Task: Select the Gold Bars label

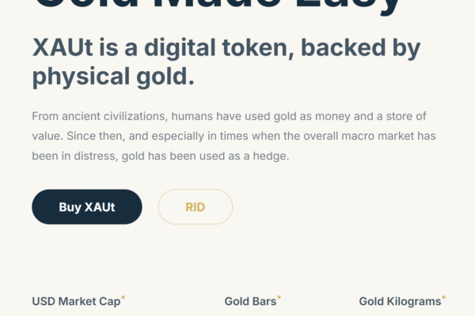Action: 250,301
